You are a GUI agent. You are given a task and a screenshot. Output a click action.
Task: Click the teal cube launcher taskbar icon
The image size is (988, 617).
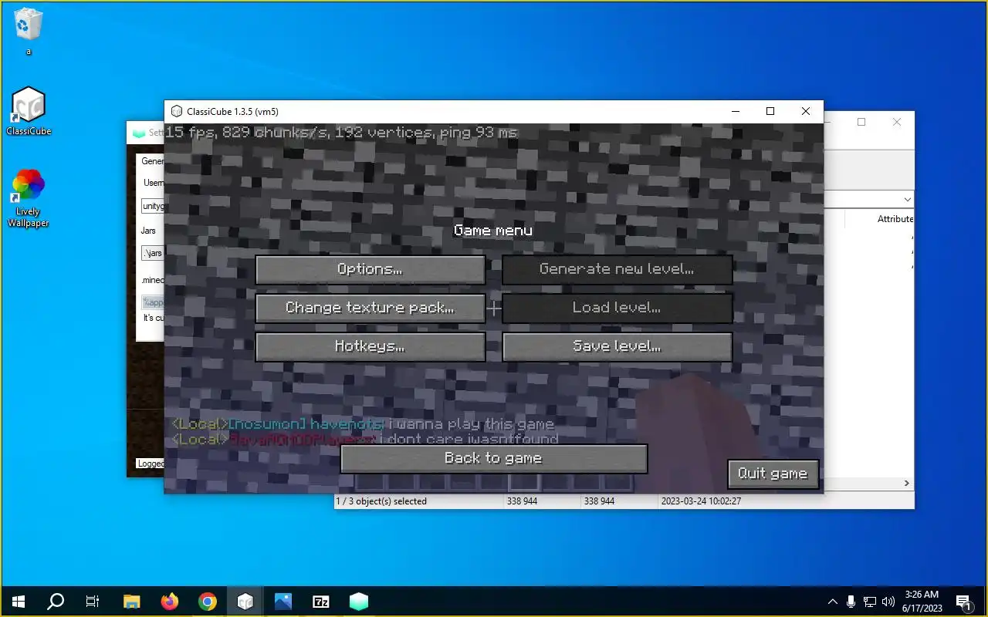point(358,602)
